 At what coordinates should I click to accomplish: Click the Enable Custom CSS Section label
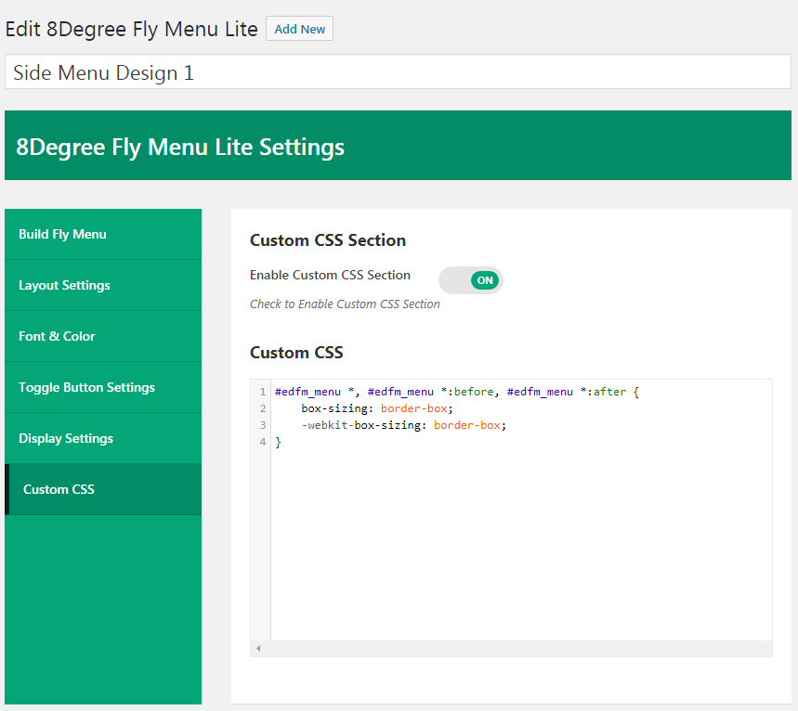pos(330,275)
